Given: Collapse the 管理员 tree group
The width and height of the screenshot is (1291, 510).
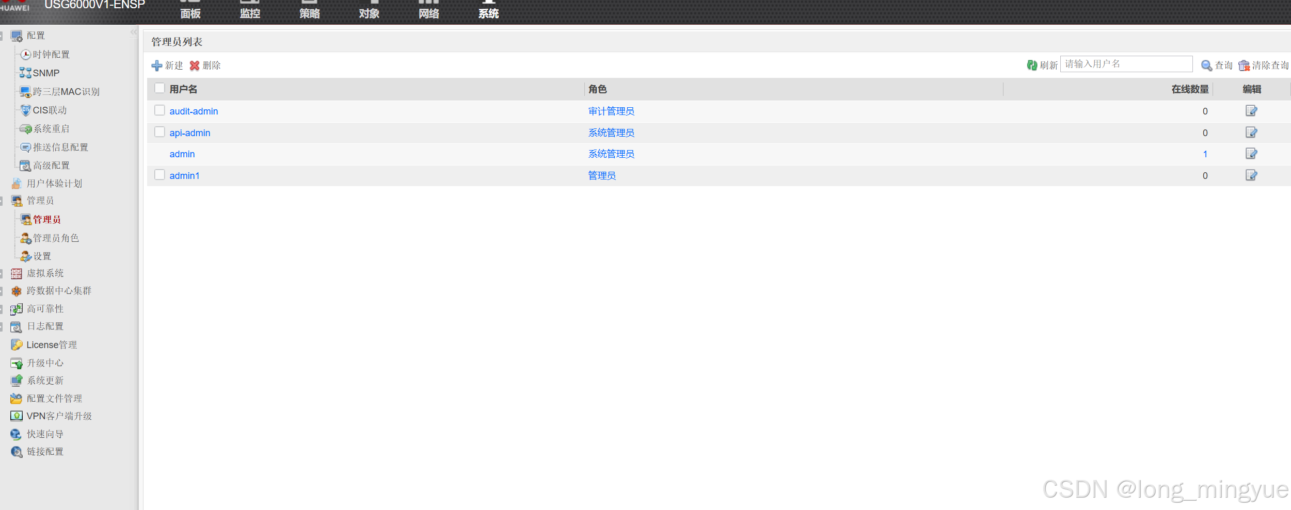Looking at the screenshot, I should 2,201.
